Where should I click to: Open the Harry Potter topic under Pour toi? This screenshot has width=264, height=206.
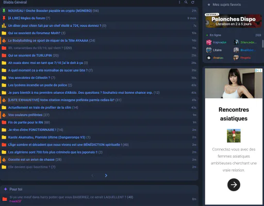(68, 197)
